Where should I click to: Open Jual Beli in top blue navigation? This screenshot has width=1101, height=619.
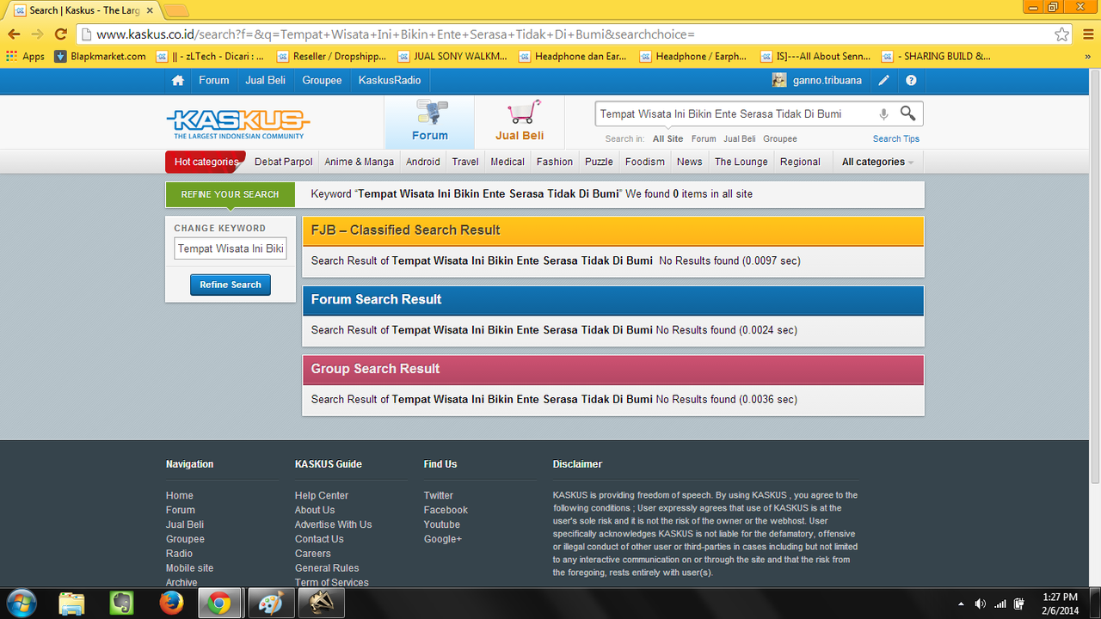pos(266,81)
